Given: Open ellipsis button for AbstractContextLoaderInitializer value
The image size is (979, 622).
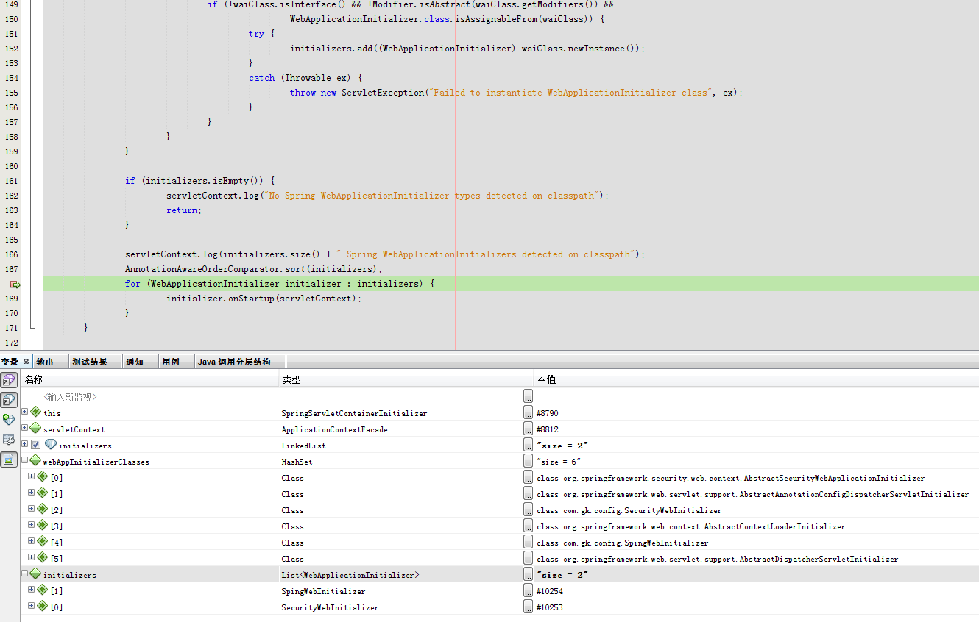Looking at the screenshot, I should (x=528, y=526).
